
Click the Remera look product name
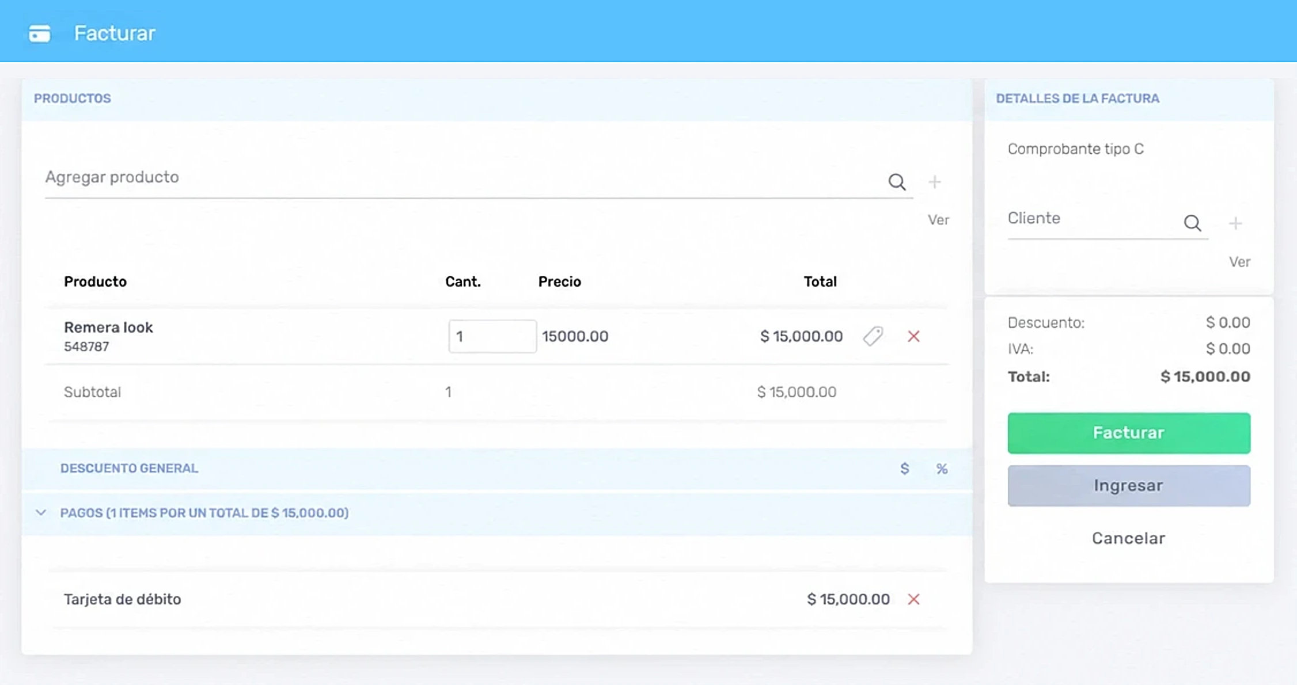(x=108, y=328)
